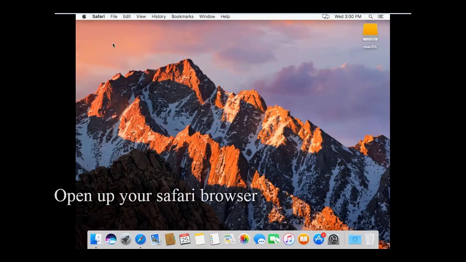This screenshot has width=466, height=262.
Task: Open the History menu
Action: coord(159,16)
